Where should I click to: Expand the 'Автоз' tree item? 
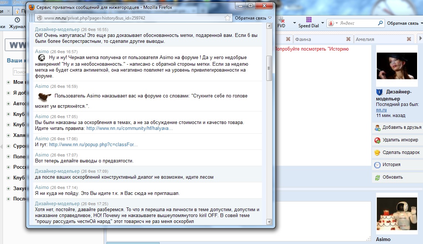point(8,104)
